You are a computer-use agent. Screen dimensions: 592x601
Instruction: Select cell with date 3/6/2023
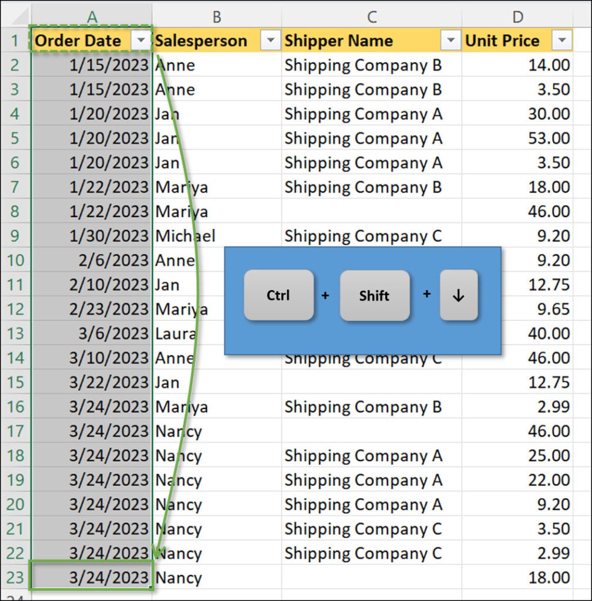pos(92,333)
